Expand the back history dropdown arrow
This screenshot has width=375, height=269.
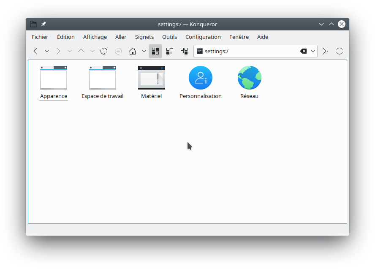coord(47,51)
